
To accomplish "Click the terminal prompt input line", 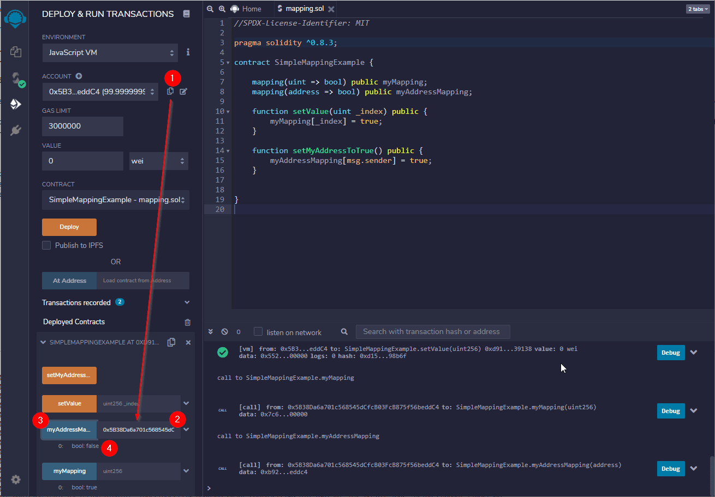I will pos(458,488).
